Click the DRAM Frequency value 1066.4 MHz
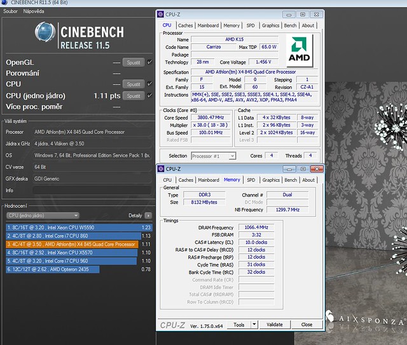Image resolution: width=407 pixels, height=345 pixels. tap(256, 227)
